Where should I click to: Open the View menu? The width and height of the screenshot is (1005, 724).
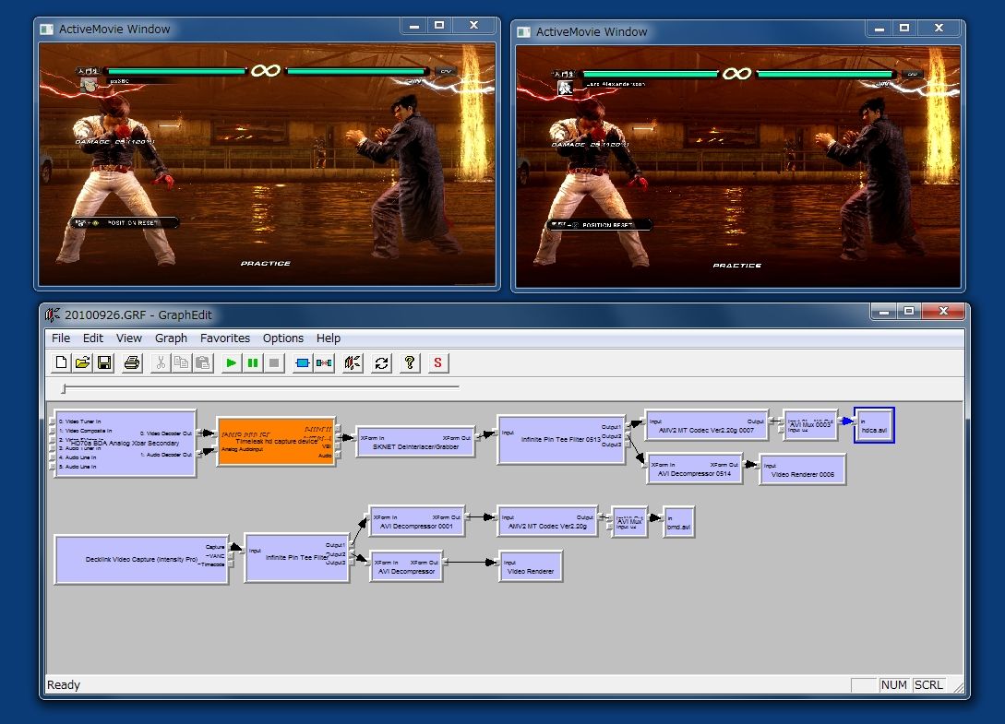point(129,338)
